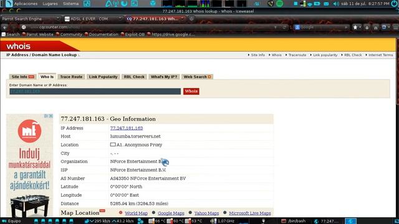Click the CPU frequency 1.07 GHz indicator
Screen dimensions: 399x224
click(223, 221)
